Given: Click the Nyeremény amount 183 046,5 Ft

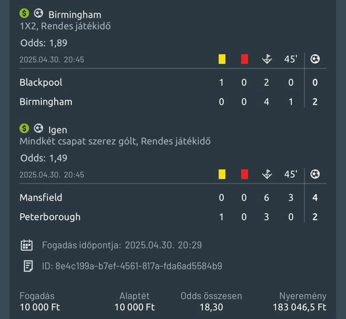Looking at the screenshot, I should (x=299, y=307).
